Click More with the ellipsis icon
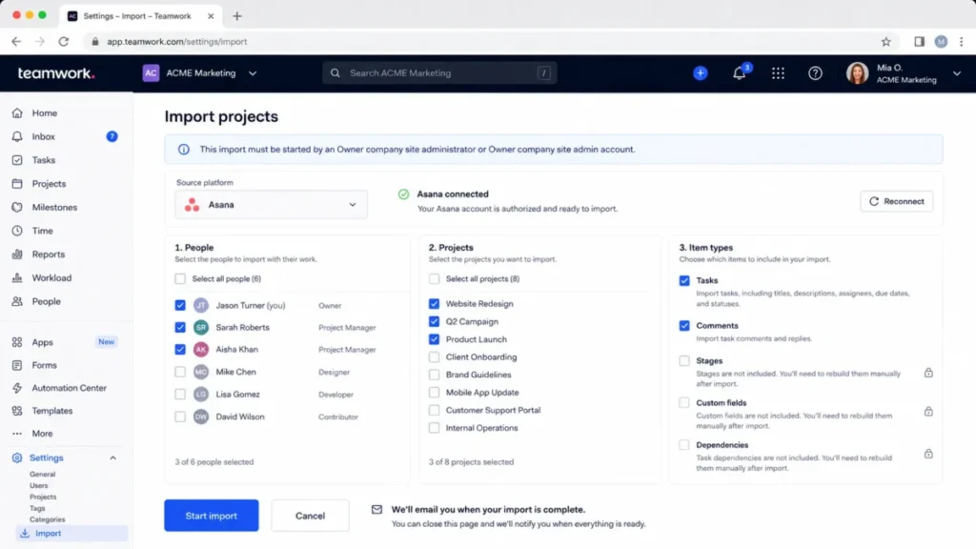Image resolution: width=976 pixels, height=549 pixels. (x=42, y=434)
